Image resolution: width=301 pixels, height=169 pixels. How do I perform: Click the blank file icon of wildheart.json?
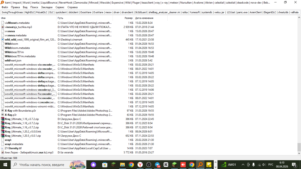[2, 60]
